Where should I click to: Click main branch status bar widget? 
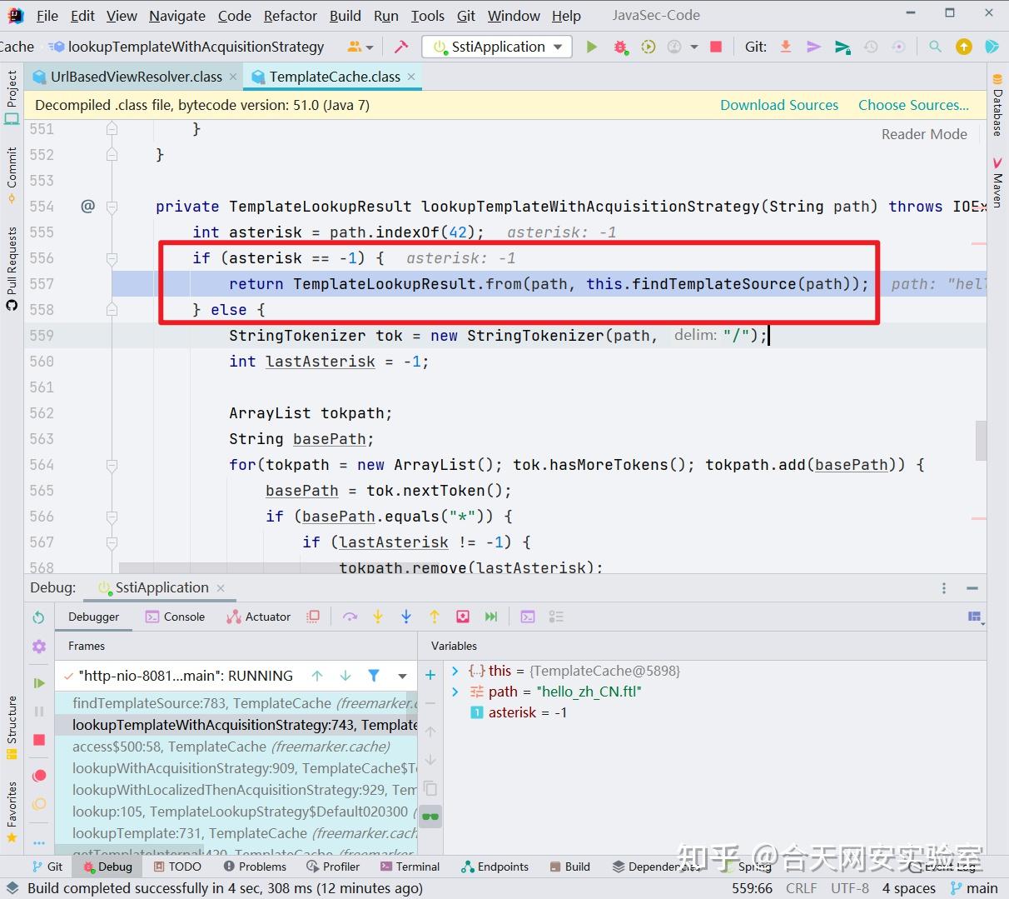pos(974,888)
